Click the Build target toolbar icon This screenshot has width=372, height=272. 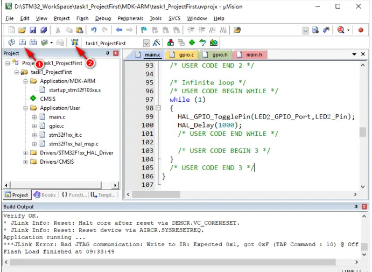[x=23, y=43]
